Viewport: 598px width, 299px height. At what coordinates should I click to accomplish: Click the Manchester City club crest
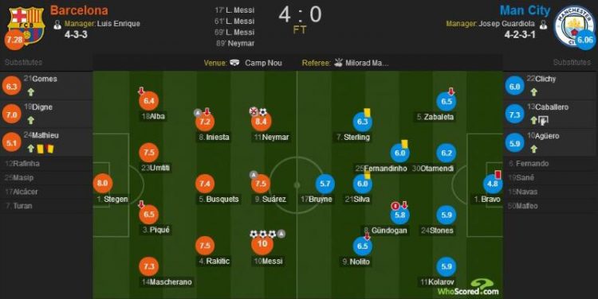pos(572,26)
